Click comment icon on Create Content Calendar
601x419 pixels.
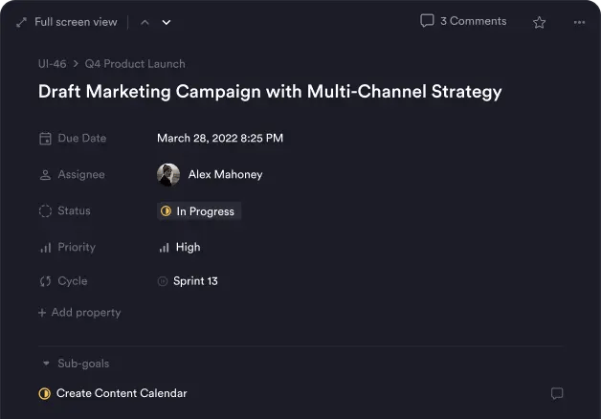click(x=557, y=393)
